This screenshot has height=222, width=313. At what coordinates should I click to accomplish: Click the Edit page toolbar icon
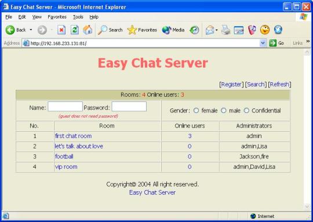239,30
